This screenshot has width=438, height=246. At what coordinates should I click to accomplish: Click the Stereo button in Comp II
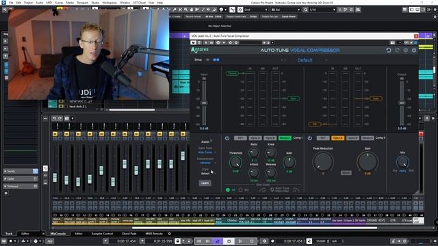point(346,173)
